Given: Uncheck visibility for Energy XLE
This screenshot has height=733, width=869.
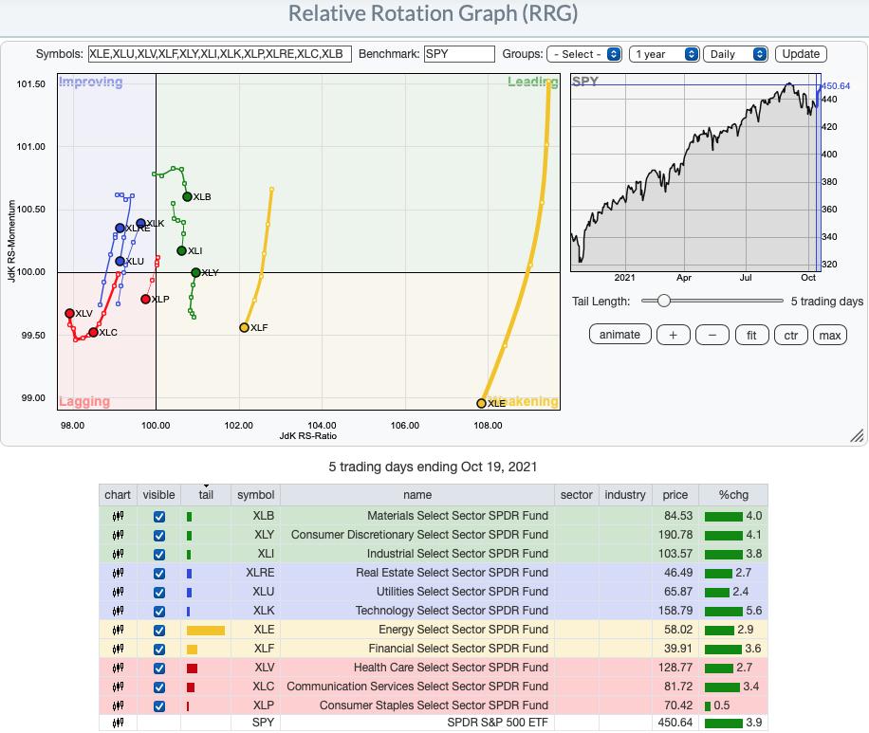Looking at the screenshot, I should coord(159,630).
